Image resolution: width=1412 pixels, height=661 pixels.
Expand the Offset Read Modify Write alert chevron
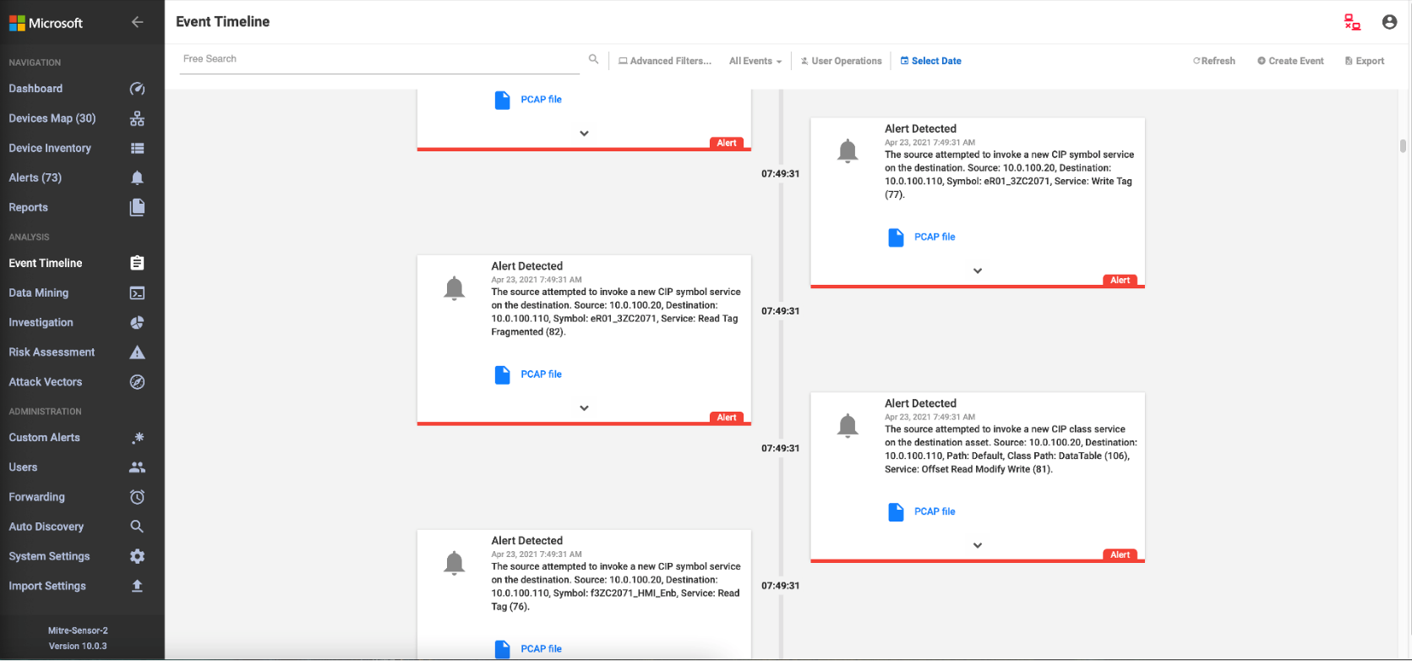pos(978,545)
